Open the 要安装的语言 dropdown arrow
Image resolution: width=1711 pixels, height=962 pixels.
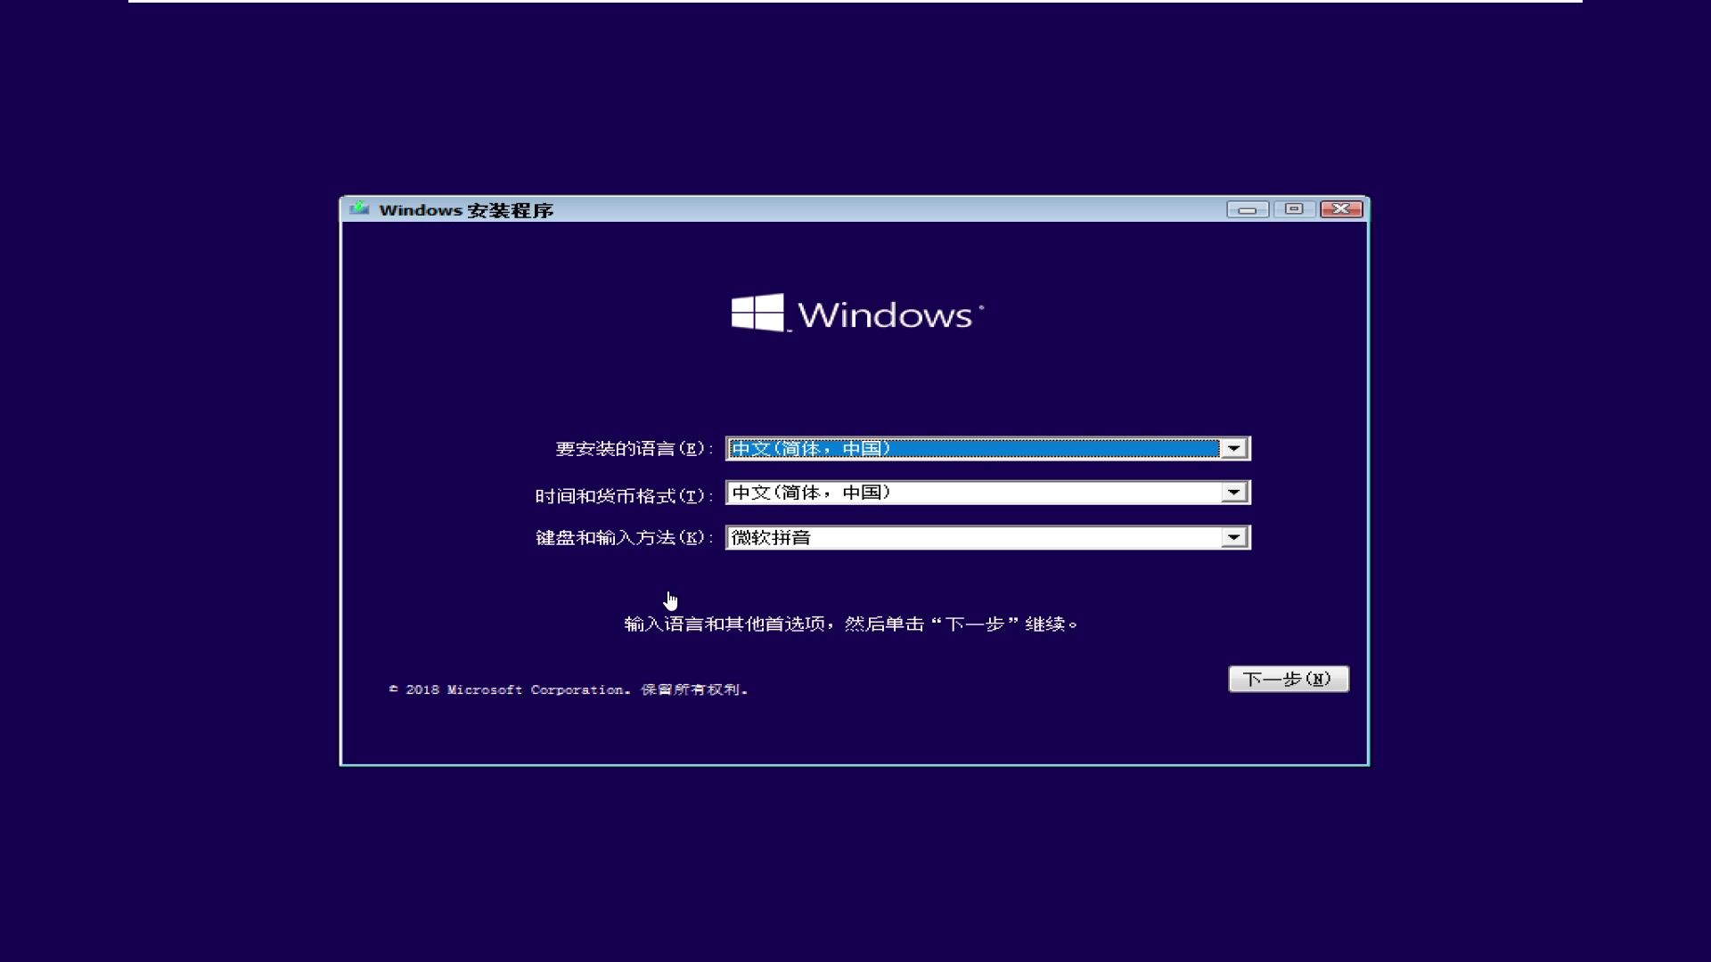1233,448
